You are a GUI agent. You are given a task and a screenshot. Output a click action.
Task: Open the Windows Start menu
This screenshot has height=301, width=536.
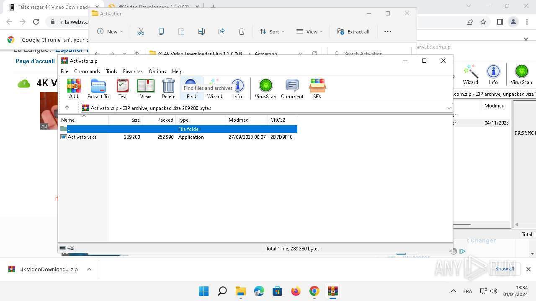[x=204, y=291]
